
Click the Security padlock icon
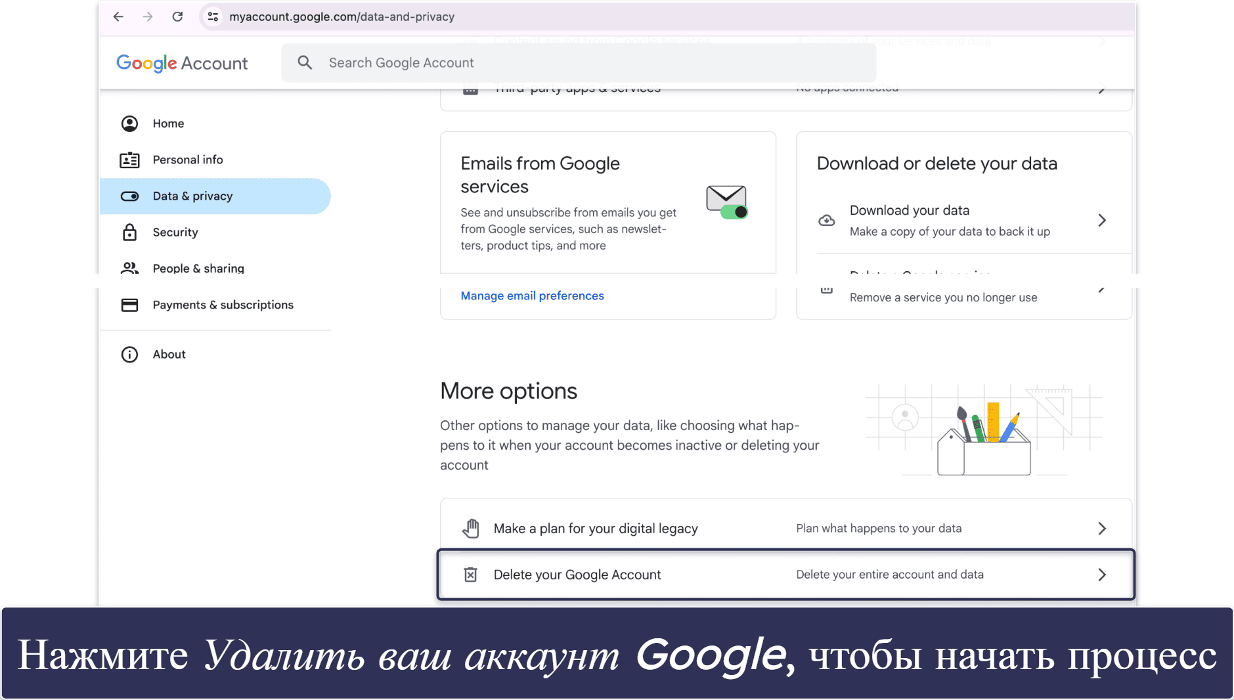click(x=129, y=232)
